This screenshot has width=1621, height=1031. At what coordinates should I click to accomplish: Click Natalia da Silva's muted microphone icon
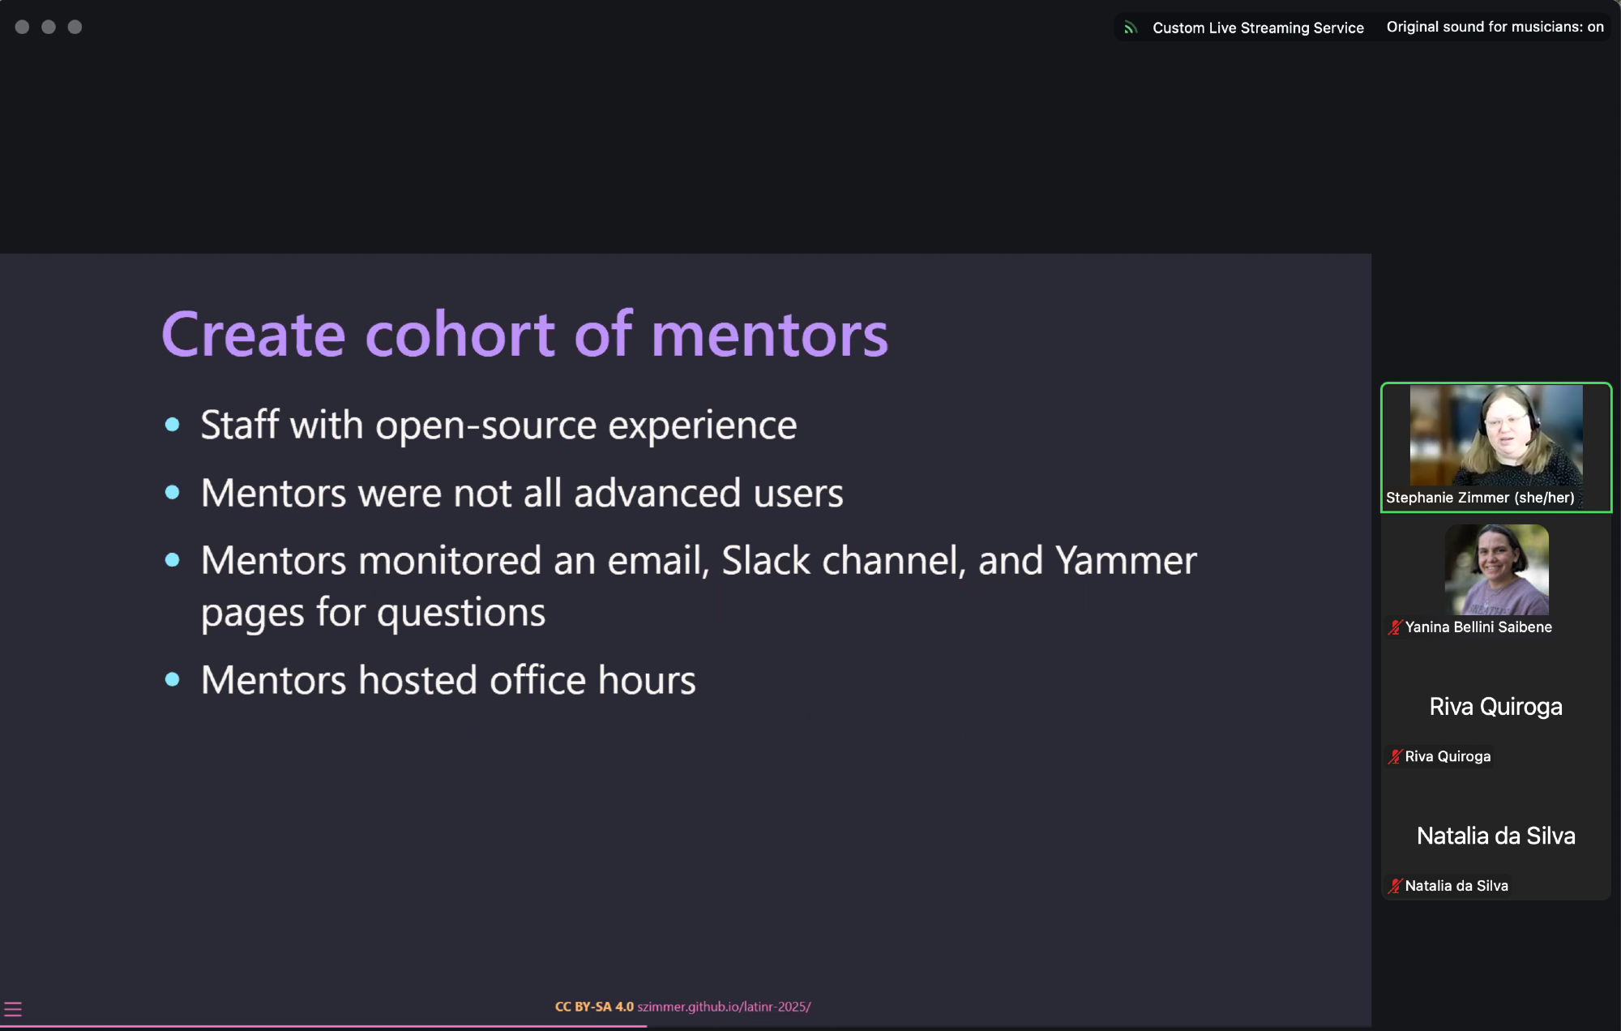point(1395,886)
